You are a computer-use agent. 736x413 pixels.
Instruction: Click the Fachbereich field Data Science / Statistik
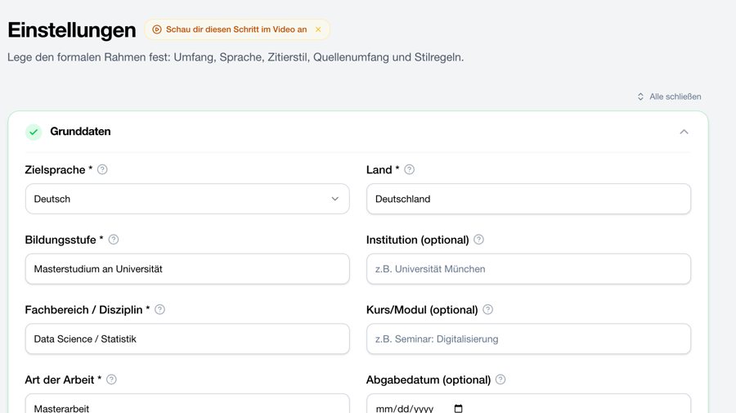tap(187, 339)
